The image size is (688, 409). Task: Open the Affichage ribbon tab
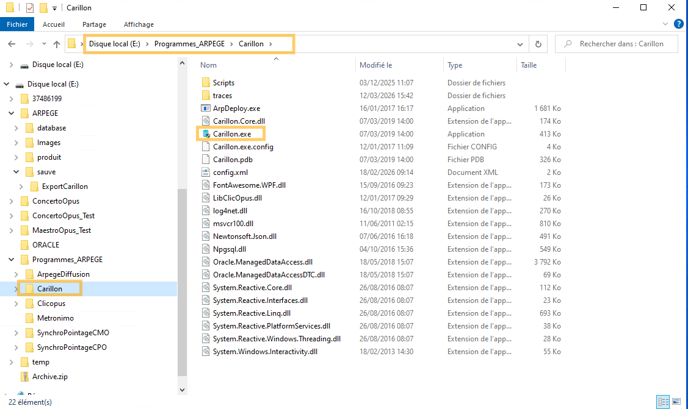tap(139, 24)
